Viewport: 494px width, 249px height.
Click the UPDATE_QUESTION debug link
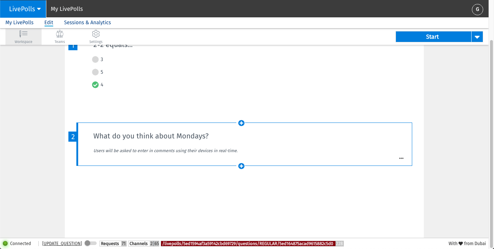pyautogui.click(x=62, y=244)
